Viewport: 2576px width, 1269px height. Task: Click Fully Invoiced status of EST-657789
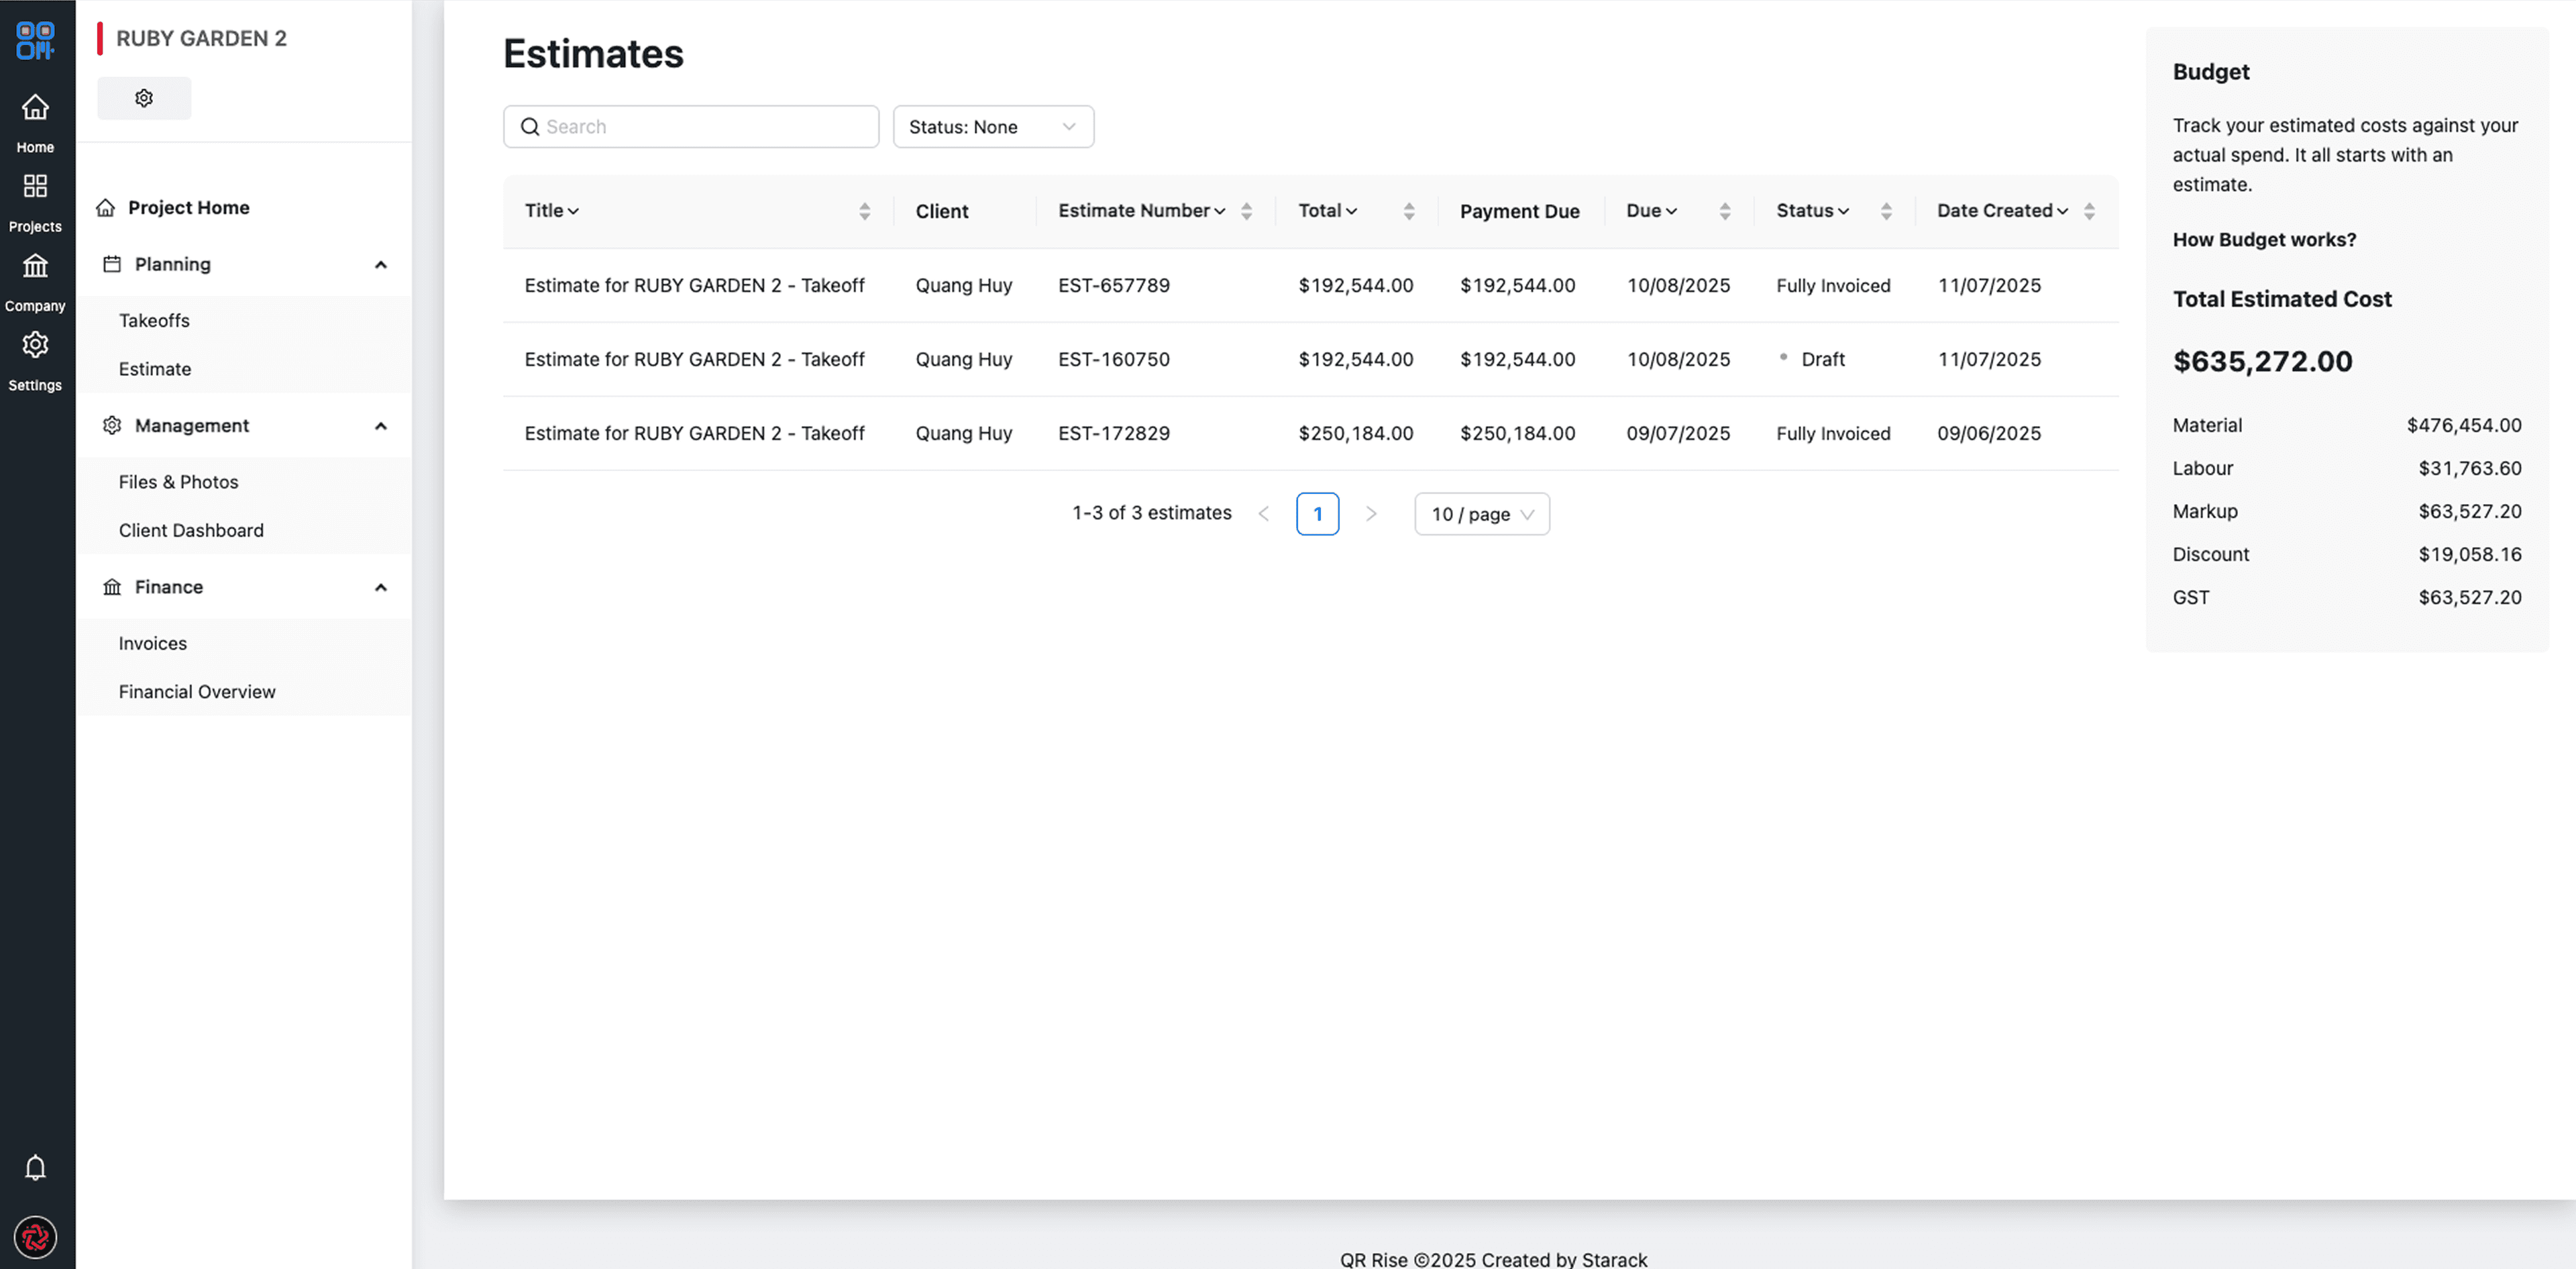click(1833, 286)
